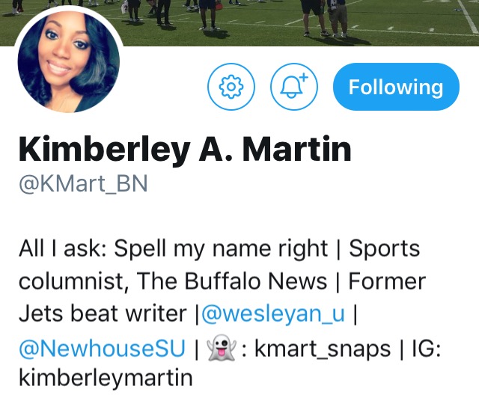Image resolution: width=479 pixels, height=401 pixels.
Task: Click the @KMart_BN username handle
Action: 83,183
